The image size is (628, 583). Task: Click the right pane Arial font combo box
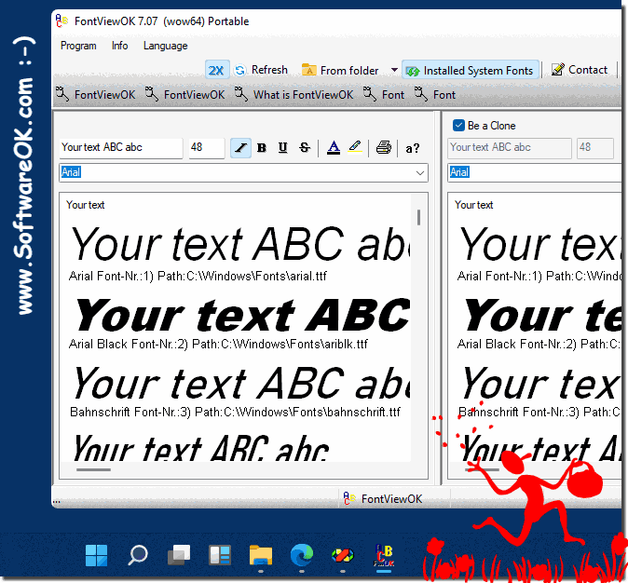point(535,172)
